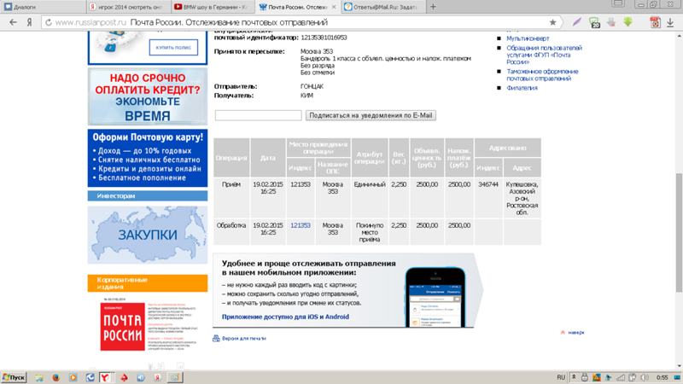Click the green download arrow extension
Screen dimensions: 683x384
click(628, 22)
